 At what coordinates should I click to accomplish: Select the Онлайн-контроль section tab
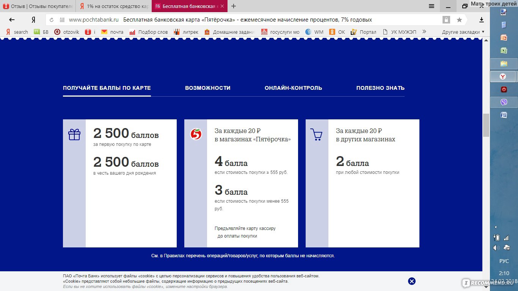coord(294,88)
